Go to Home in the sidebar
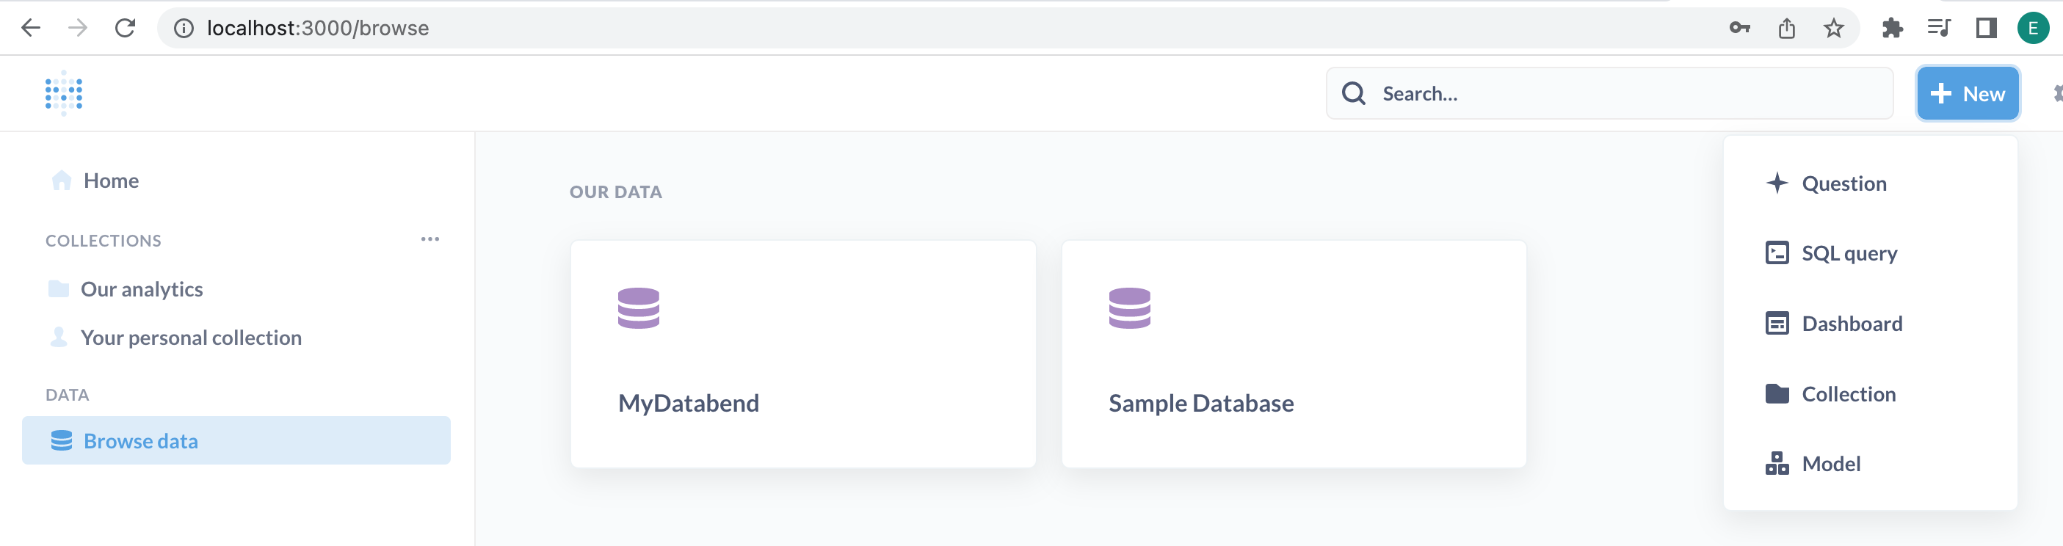The image size is (2063, 546). [111, 181]
